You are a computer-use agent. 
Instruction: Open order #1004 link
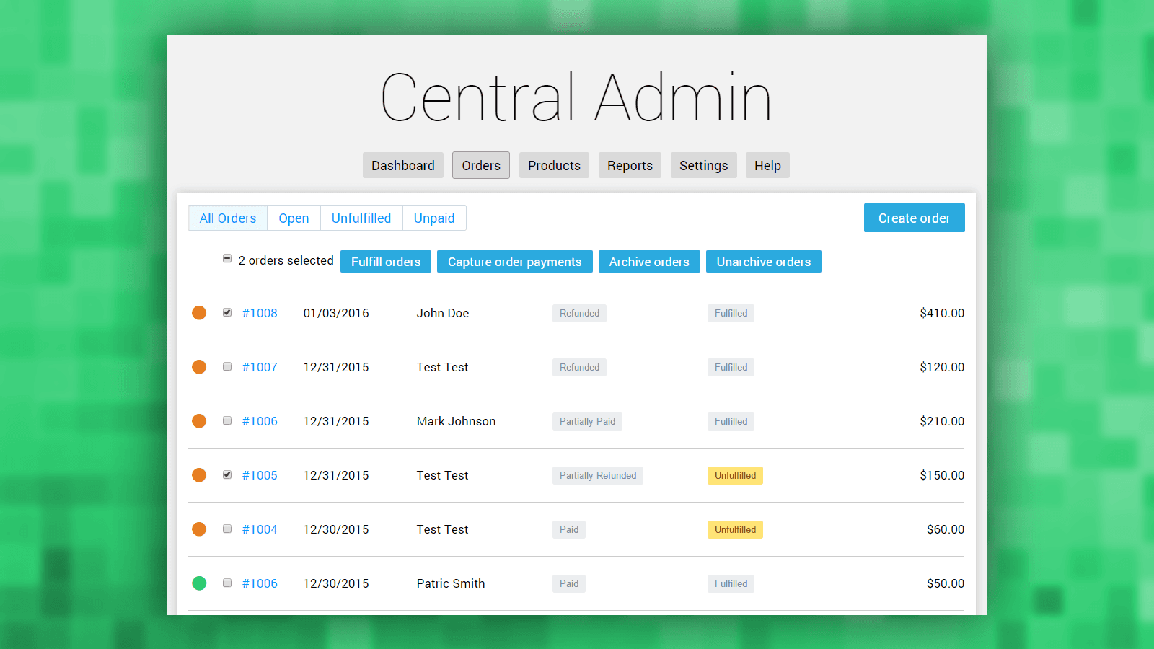[260, 529]
